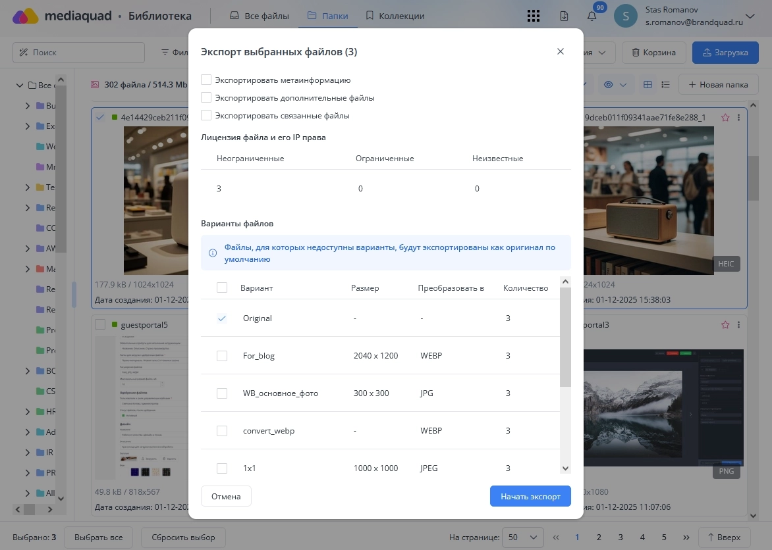Click the notifications bell icon
Screen dimensions: 772x550
pyautogui.click(x=592, y=16)
